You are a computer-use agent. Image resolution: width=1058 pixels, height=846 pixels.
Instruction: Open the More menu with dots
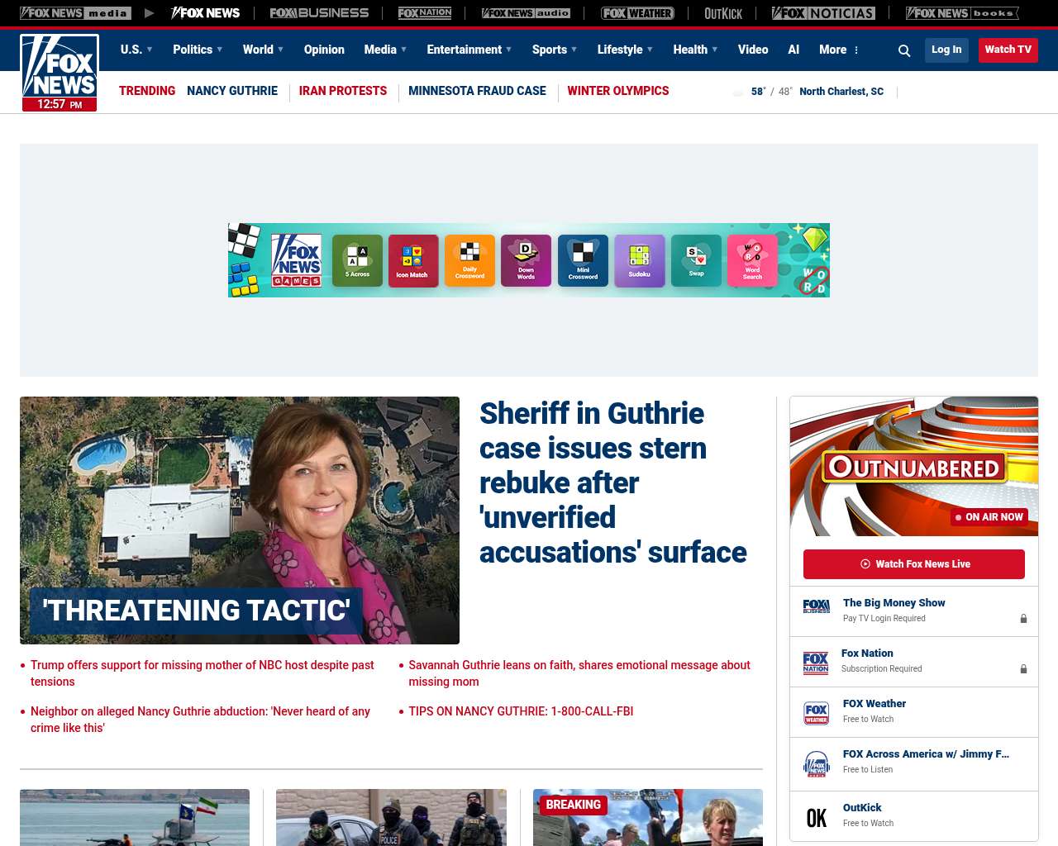(839, 50)
